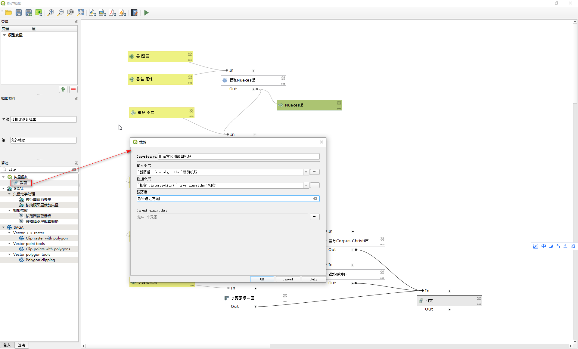Select Clip raster with polygon algorithm
The width and height of the screenshot is (578, 349).
(47, 238)
